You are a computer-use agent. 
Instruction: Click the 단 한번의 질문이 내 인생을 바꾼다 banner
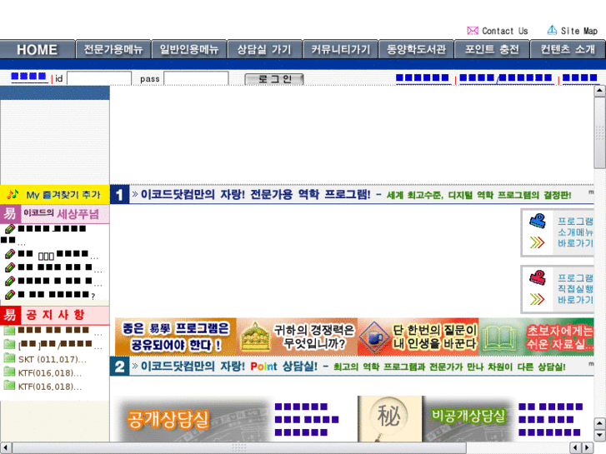(x=418, y=337)
